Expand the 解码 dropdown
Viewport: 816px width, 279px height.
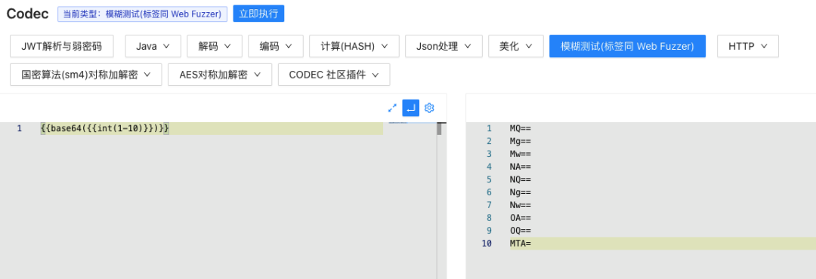pos(215,46)
